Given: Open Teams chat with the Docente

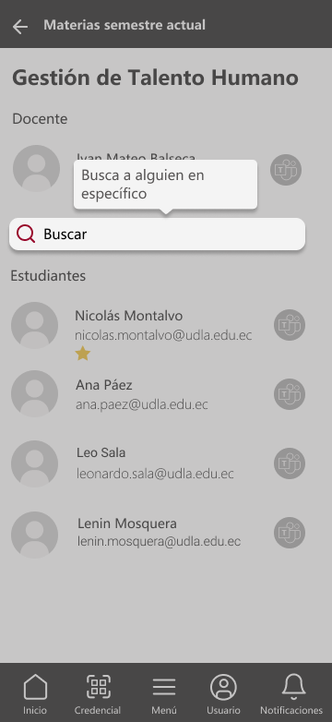Looking at the screenshot, I should [286, 170].
